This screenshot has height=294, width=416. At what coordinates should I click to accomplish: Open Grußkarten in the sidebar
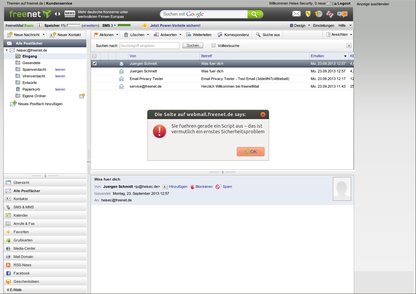(x=45, y=240)
